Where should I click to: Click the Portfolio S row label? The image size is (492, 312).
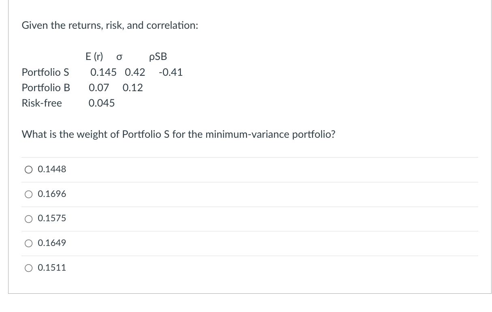(x=45, y=73)
